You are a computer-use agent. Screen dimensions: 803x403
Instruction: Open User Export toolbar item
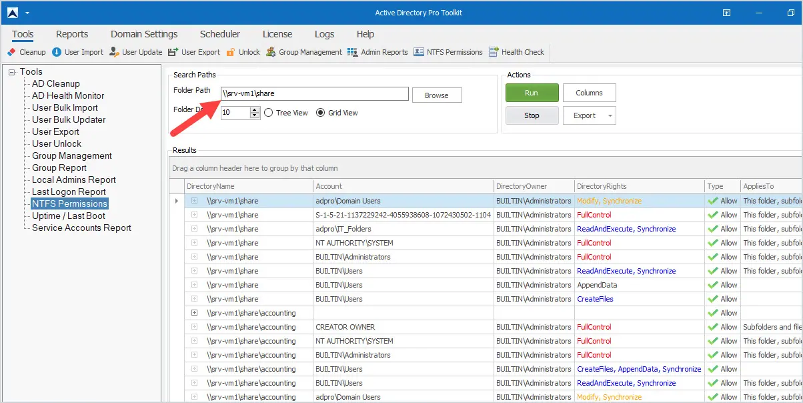[x=194, y=52]
